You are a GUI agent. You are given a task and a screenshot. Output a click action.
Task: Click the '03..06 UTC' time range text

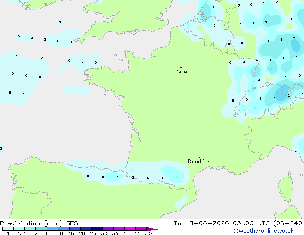[x=251, y=223]
